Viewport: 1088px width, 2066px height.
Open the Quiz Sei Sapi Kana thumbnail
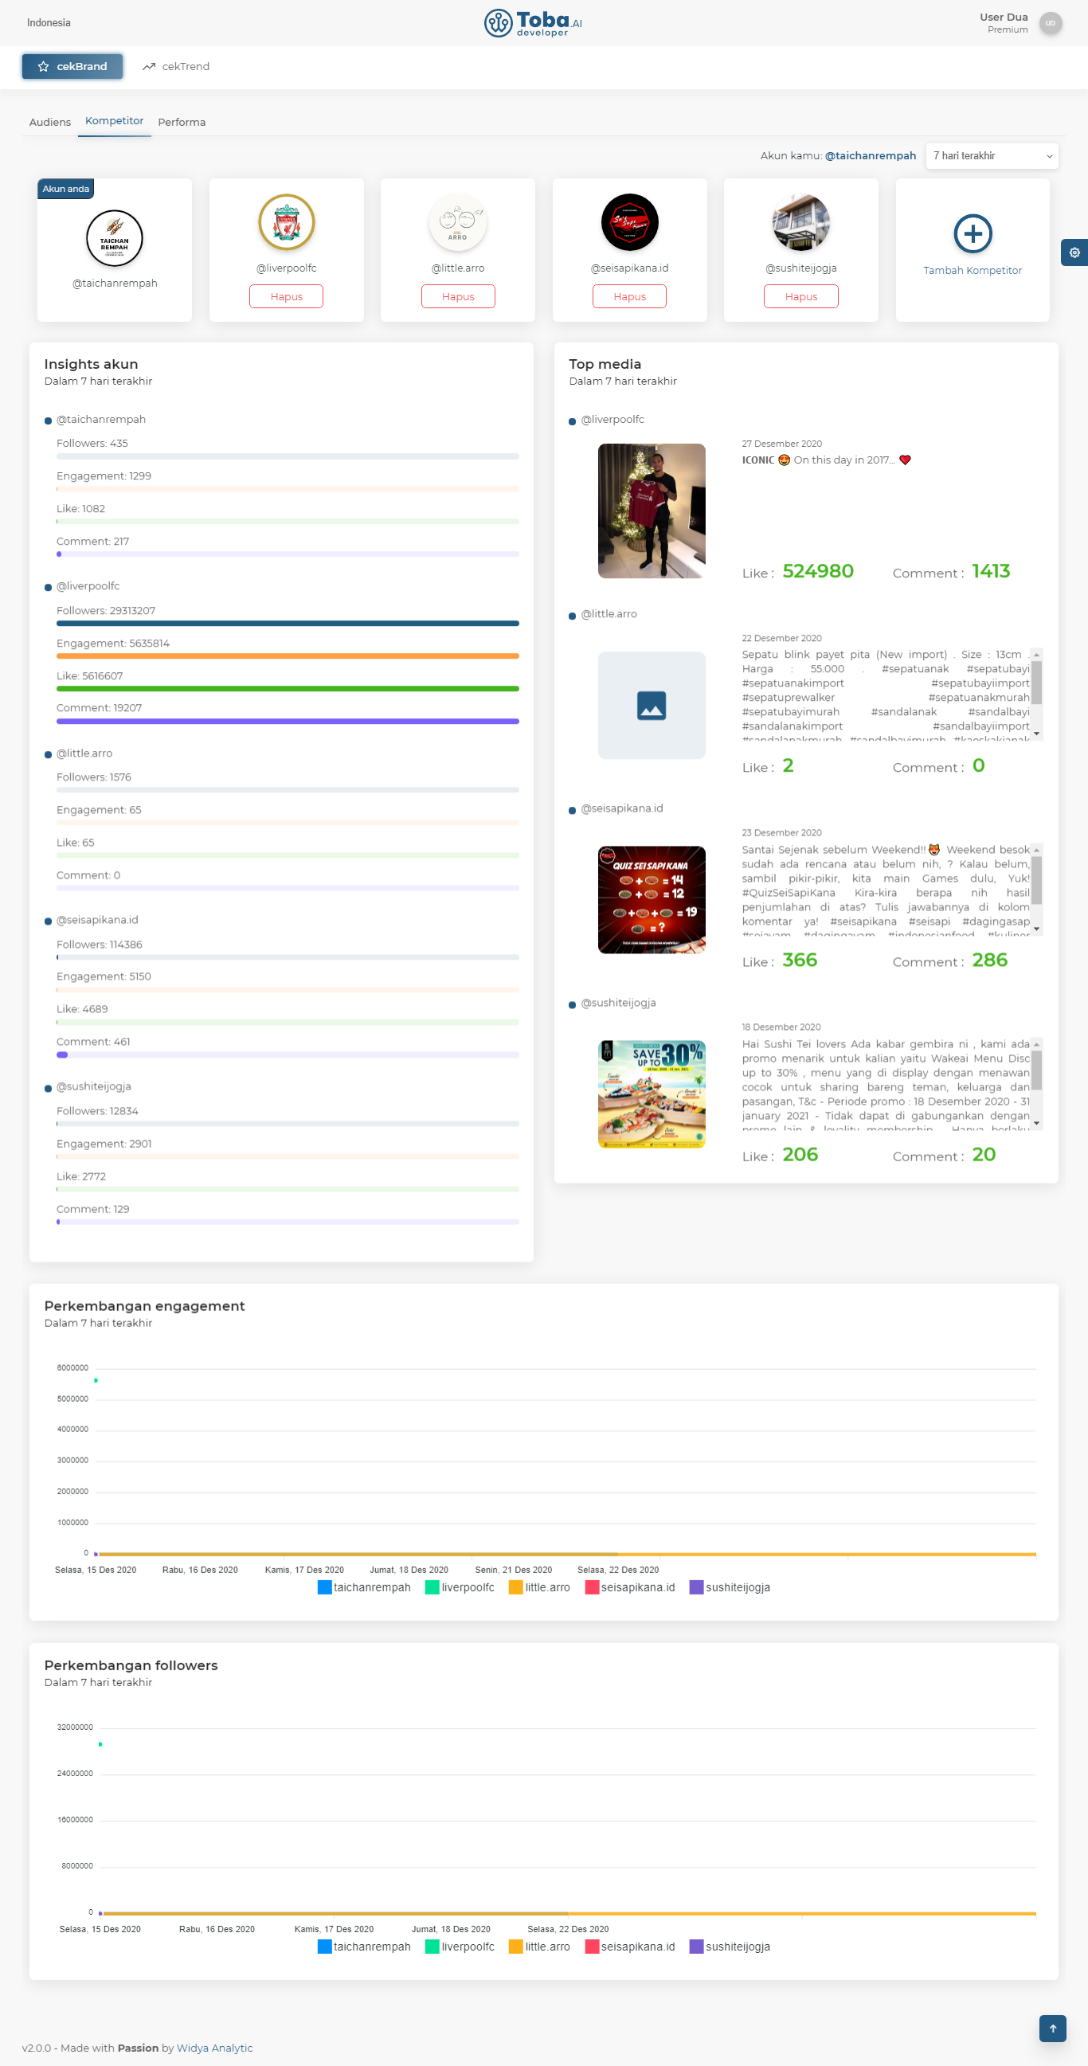[x=651, y=900]
